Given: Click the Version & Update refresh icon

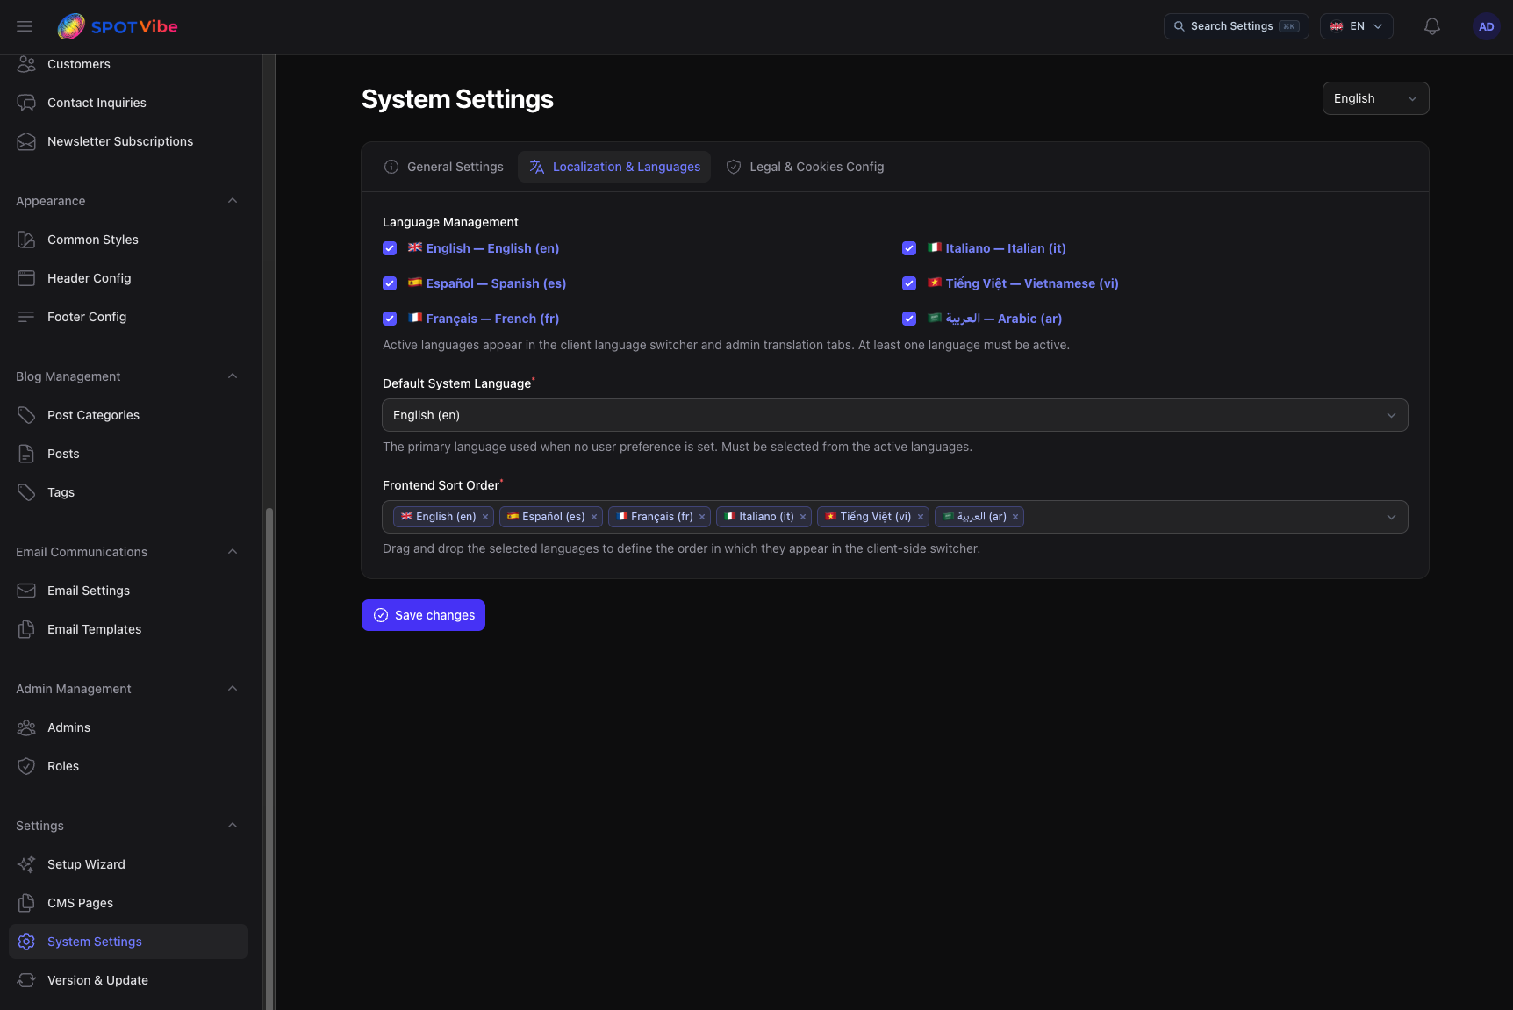Looking at the screenshot, I should click(26, 980).
